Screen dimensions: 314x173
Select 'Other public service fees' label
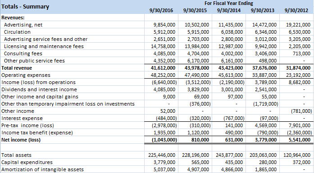point(34,61)
